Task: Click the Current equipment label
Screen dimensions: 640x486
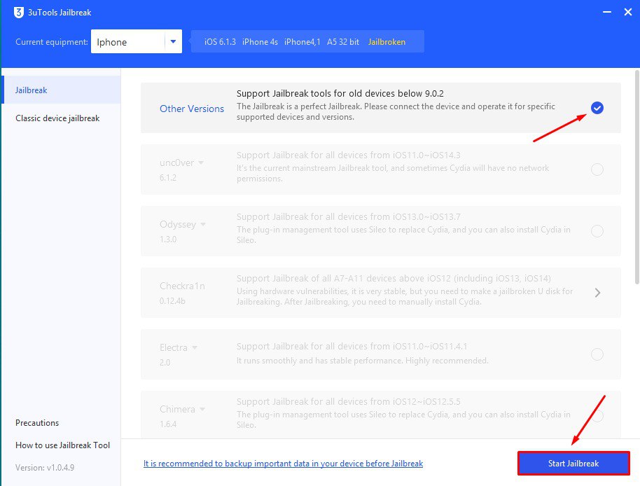Action: [x=52, y=41]
